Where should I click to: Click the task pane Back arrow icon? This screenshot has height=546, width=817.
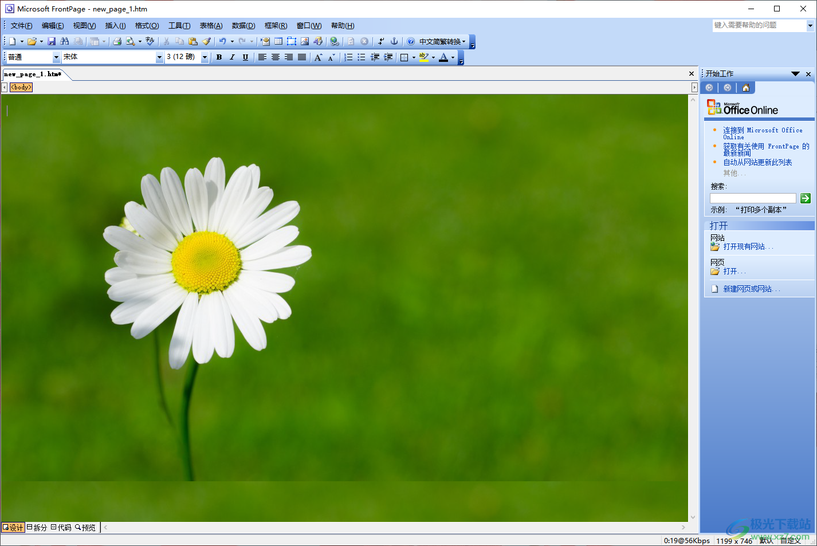pyautogui.click(x=709, y=88)
